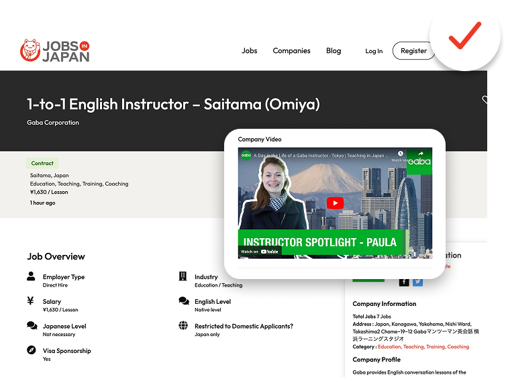Open the Education, Teaching, Training, Coaching category link
This screenshot has height=377, width=506.
[x=423, y=347]
